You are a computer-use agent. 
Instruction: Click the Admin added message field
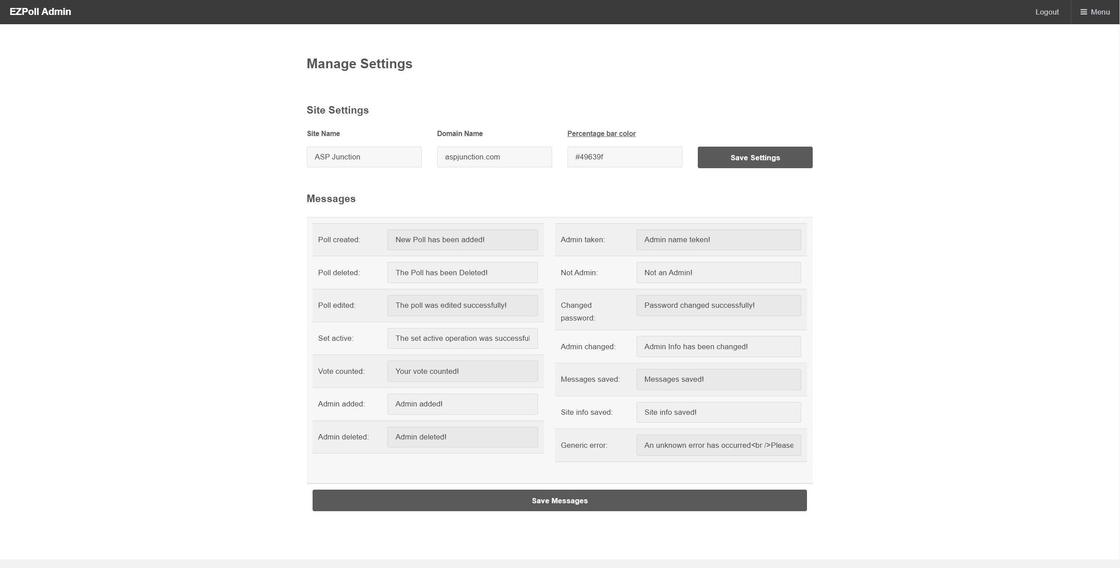(x=462, y=404)
